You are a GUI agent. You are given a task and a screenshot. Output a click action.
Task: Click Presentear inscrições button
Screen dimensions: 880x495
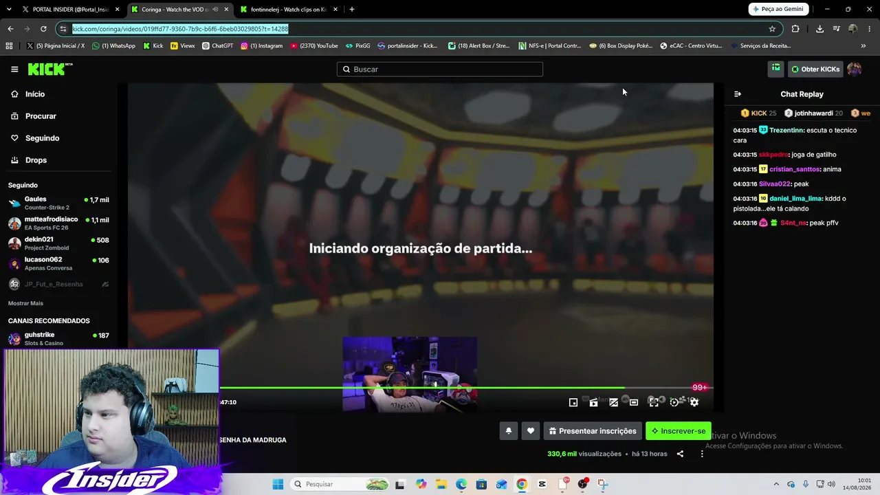pyautogui.click(x=593, y=431)
